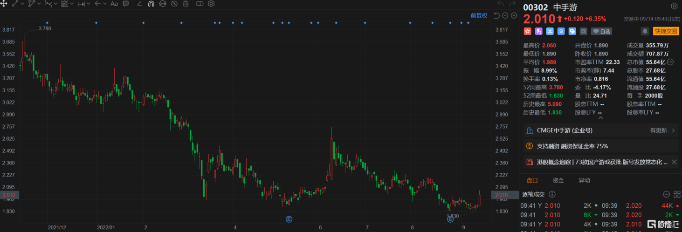Expand the Gann box tools dropdown

click(x=72, y=4)
